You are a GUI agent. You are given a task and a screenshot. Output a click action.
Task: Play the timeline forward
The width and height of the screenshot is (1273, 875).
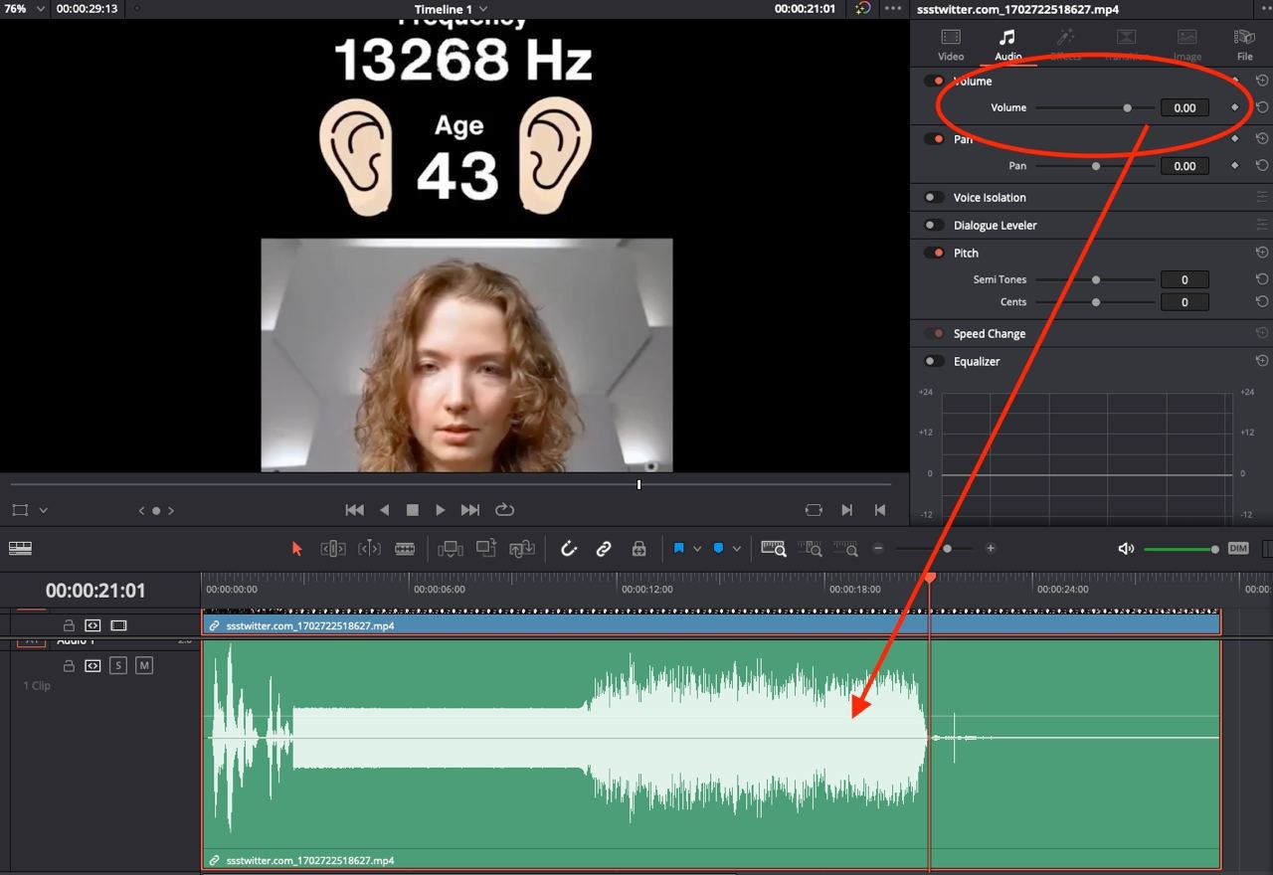[441, 510]
